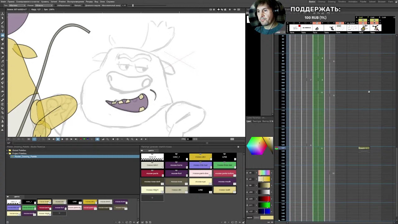The width and height of the screenshot is (398, 224).
Task: Play animation in viewer bar
Action: click(x=62, y=139)
